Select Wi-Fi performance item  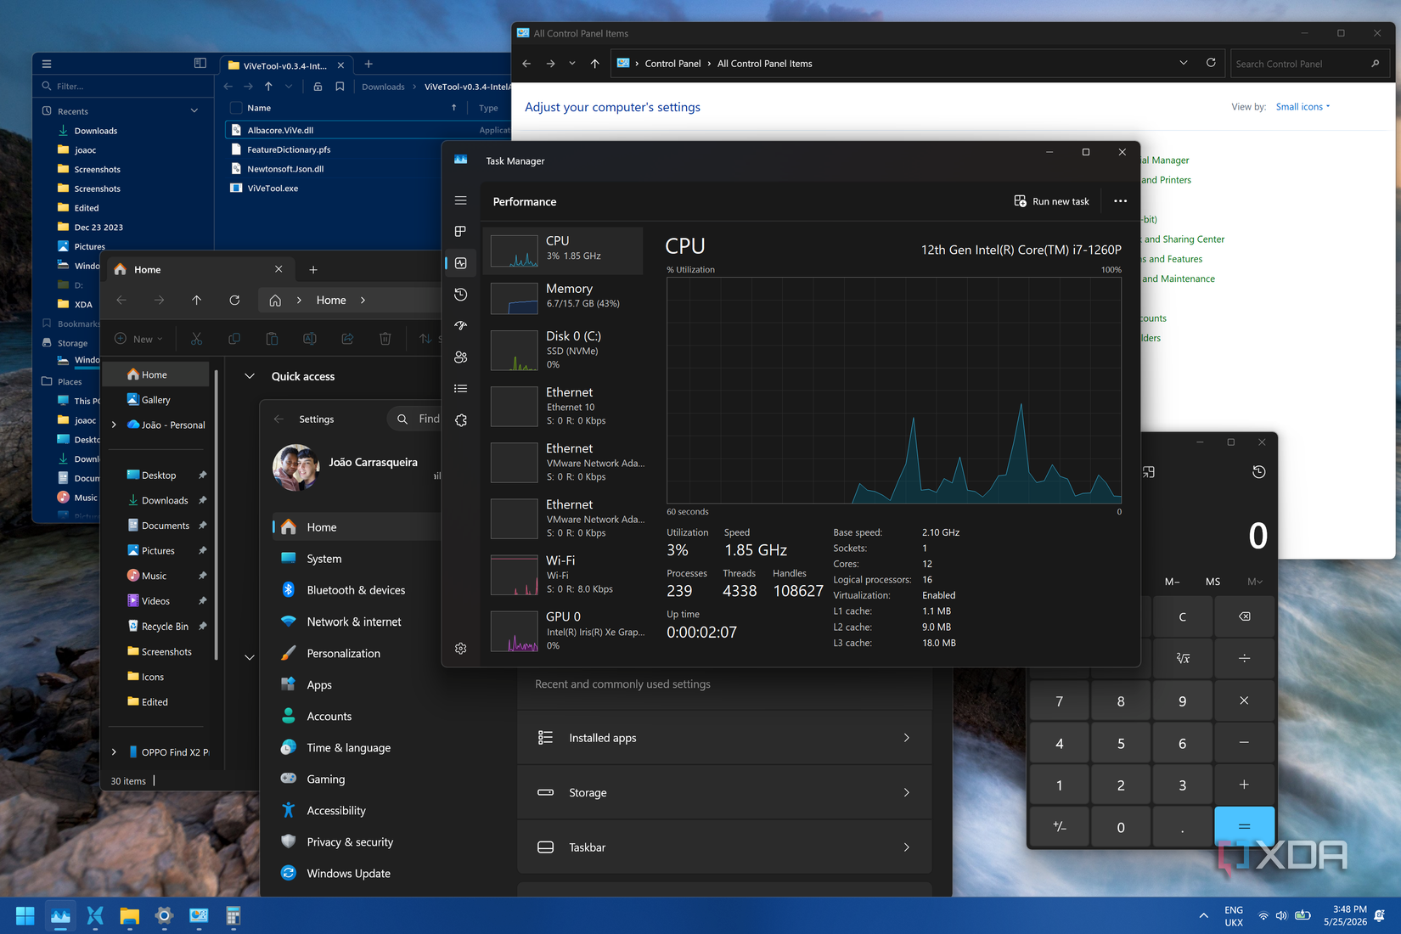pos(563,574)
